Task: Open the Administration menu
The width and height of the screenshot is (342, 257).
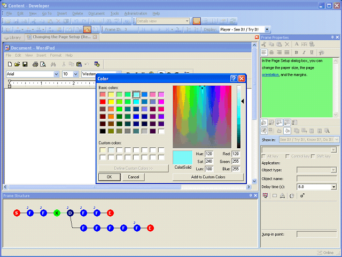Action: coord(136,13)
